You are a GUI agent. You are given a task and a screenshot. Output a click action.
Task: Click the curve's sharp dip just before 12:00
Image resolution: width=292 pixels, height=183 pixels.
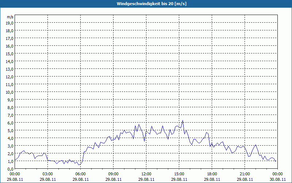point(144,141)
